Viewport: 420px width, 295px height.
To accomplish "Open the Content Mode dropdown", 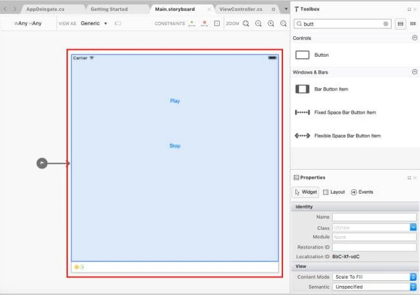I will [375, 277].
